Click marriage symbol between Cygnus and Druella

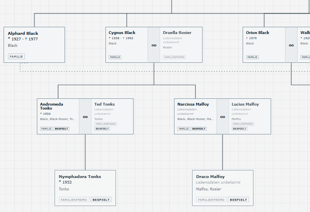click(x=154, y=45)
